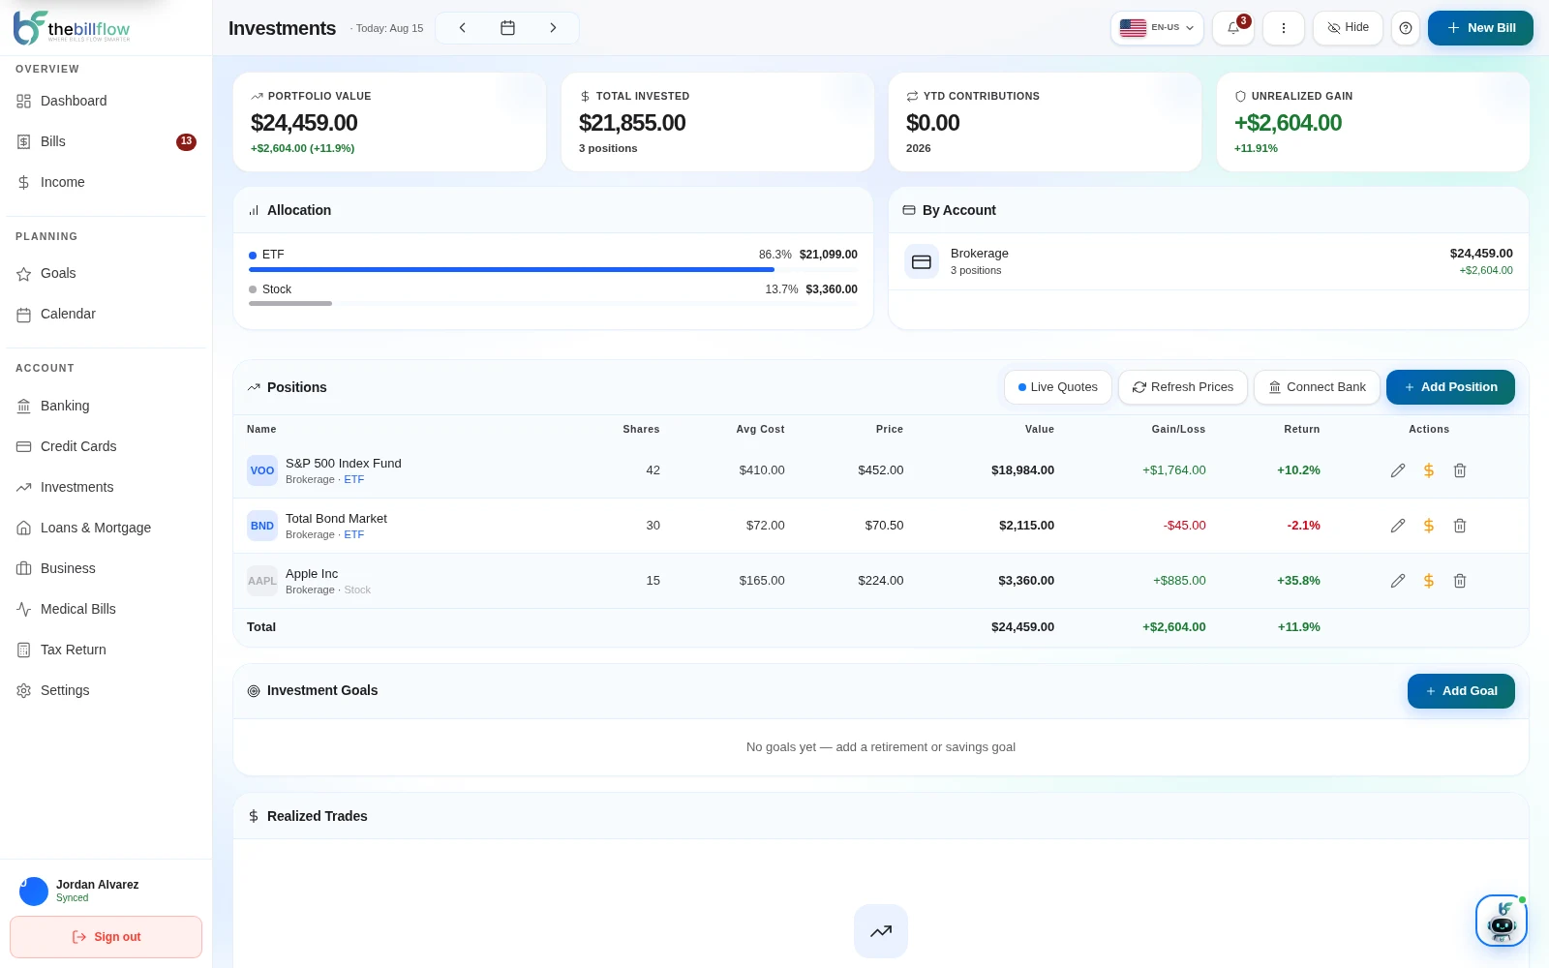Screen dimensions: 1549x968
Task: Click the Shares column header
Action: pos(641,429)
